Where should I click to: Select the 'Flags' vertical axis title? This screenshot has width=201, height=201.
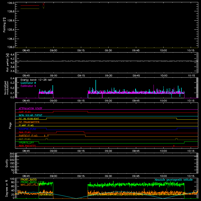10,125
